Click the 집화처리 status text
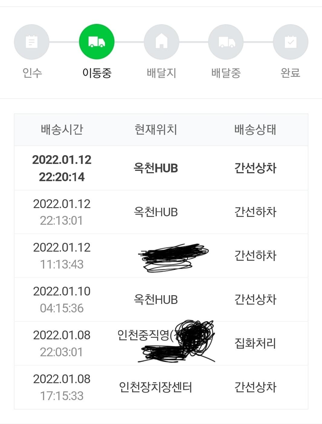322x424 pixels. coord(255,343)
